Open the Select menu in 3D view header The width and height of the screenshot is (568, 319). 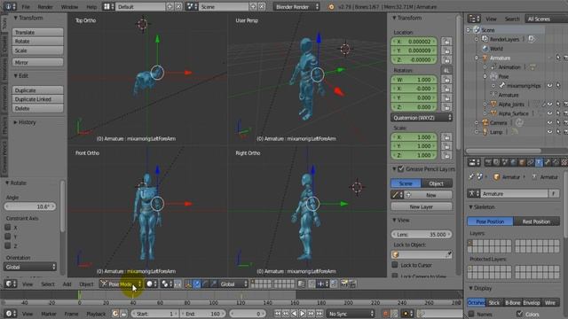pyautogui.click(x=48, y=284)
